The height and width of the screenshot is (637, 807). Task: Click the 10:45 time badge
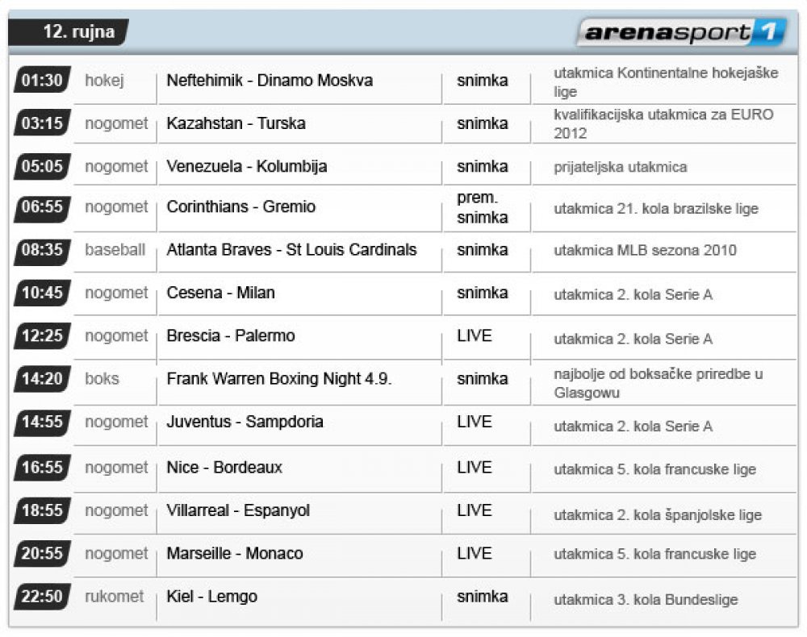[x=42, y=293]
